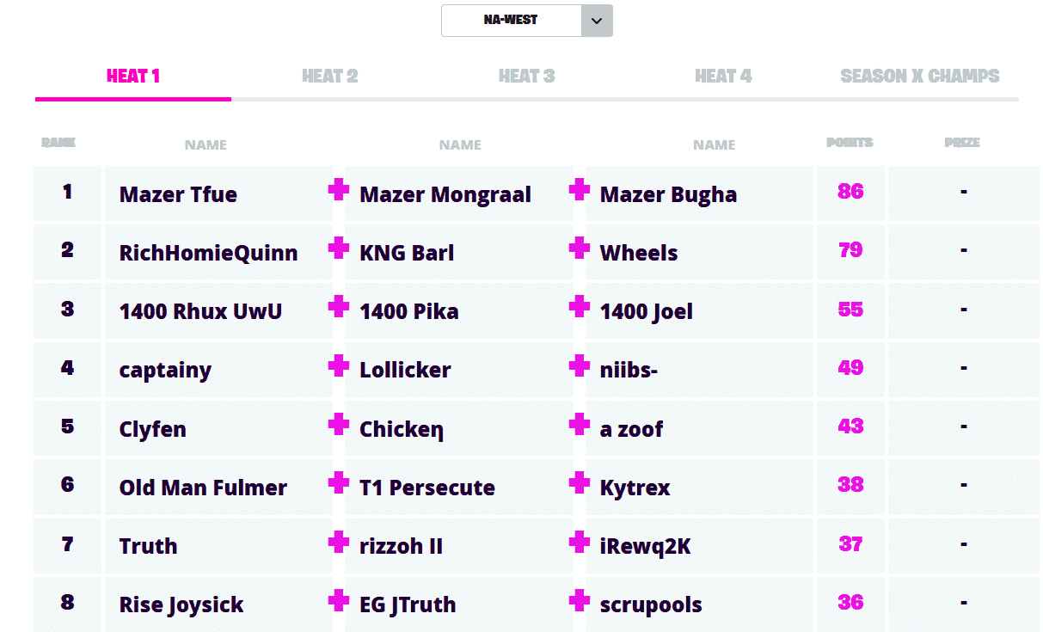Click the RANK column header

(58, 143)
